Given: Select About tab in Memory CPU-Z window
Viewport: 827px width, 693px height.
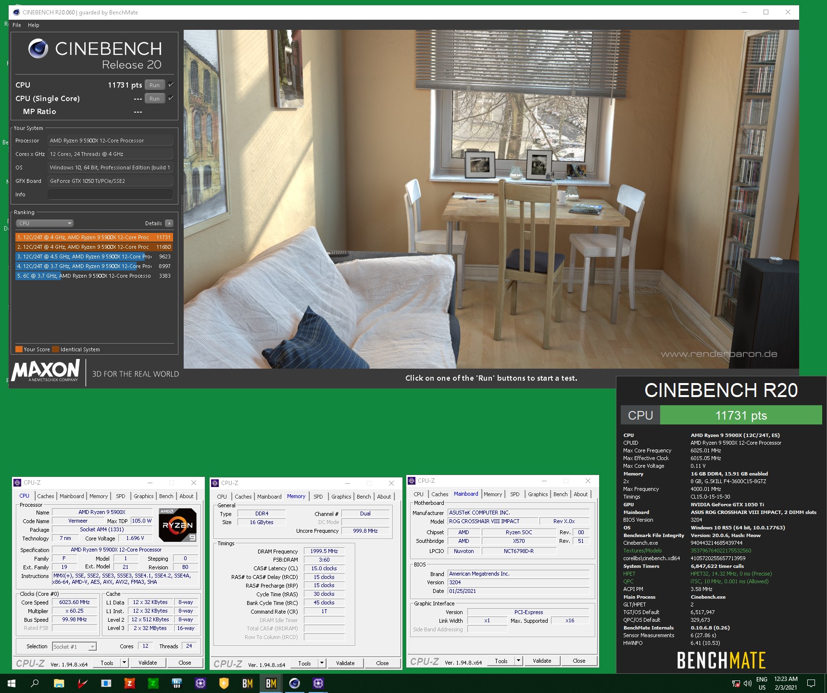Looking at the screenshot, I should coord(384,497).
